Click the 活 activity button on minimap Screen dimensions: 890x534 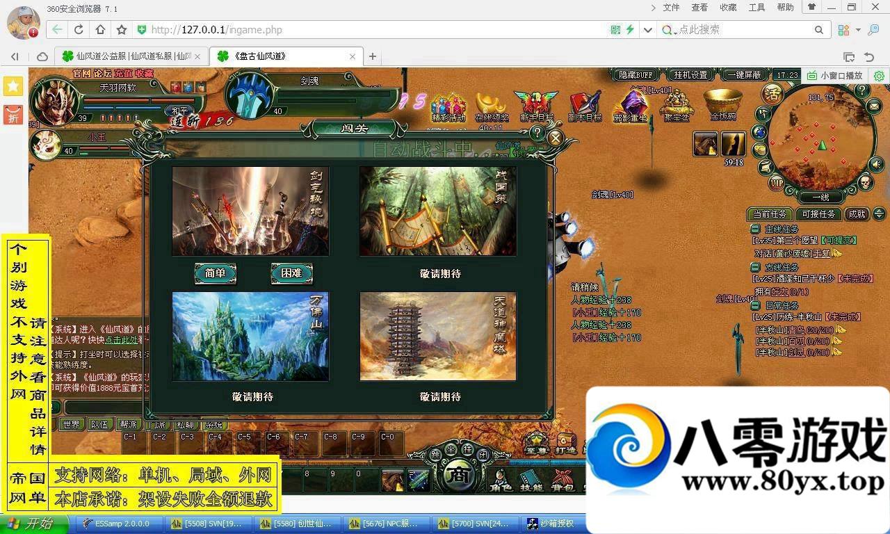pos(771,93)
